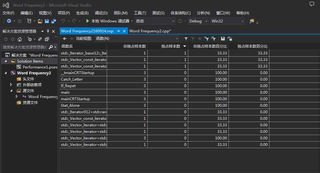The image size is (320, 173).
Task: Open the debugger start options dropdown arrow
Action: (x=132, y=21)
